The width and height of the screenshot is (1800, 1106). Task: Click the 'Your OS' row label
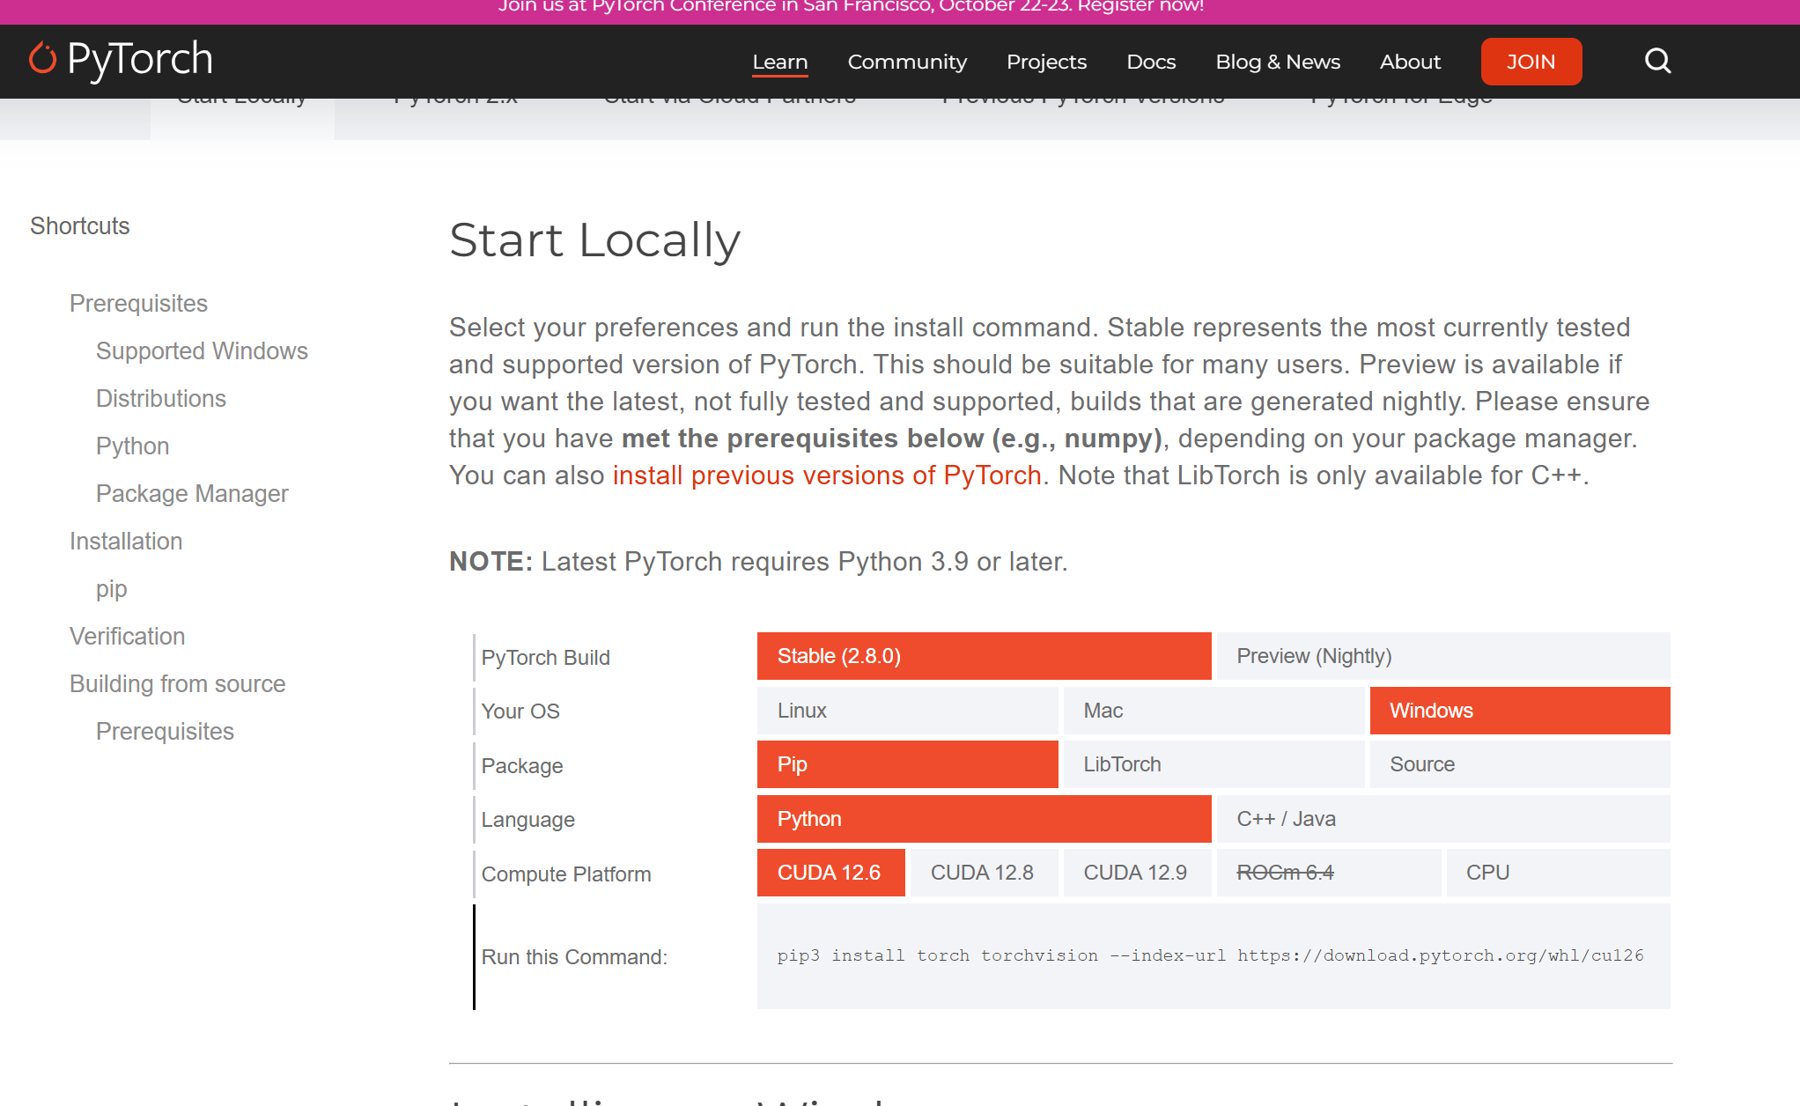520,712
